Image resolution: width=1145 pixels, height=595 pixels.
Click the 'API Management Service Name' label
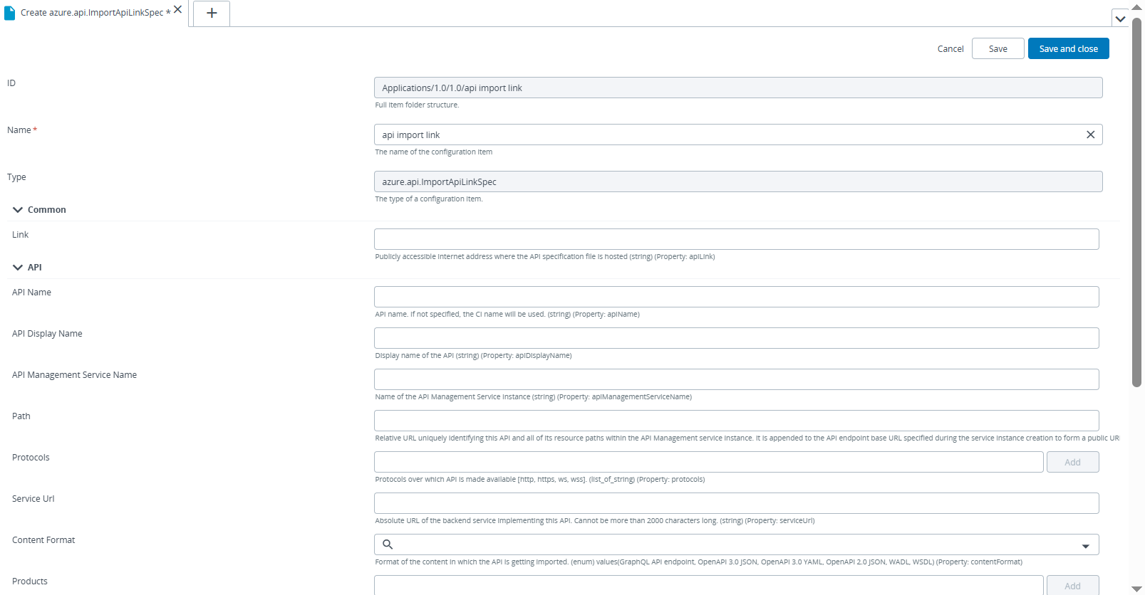[74, 375]
